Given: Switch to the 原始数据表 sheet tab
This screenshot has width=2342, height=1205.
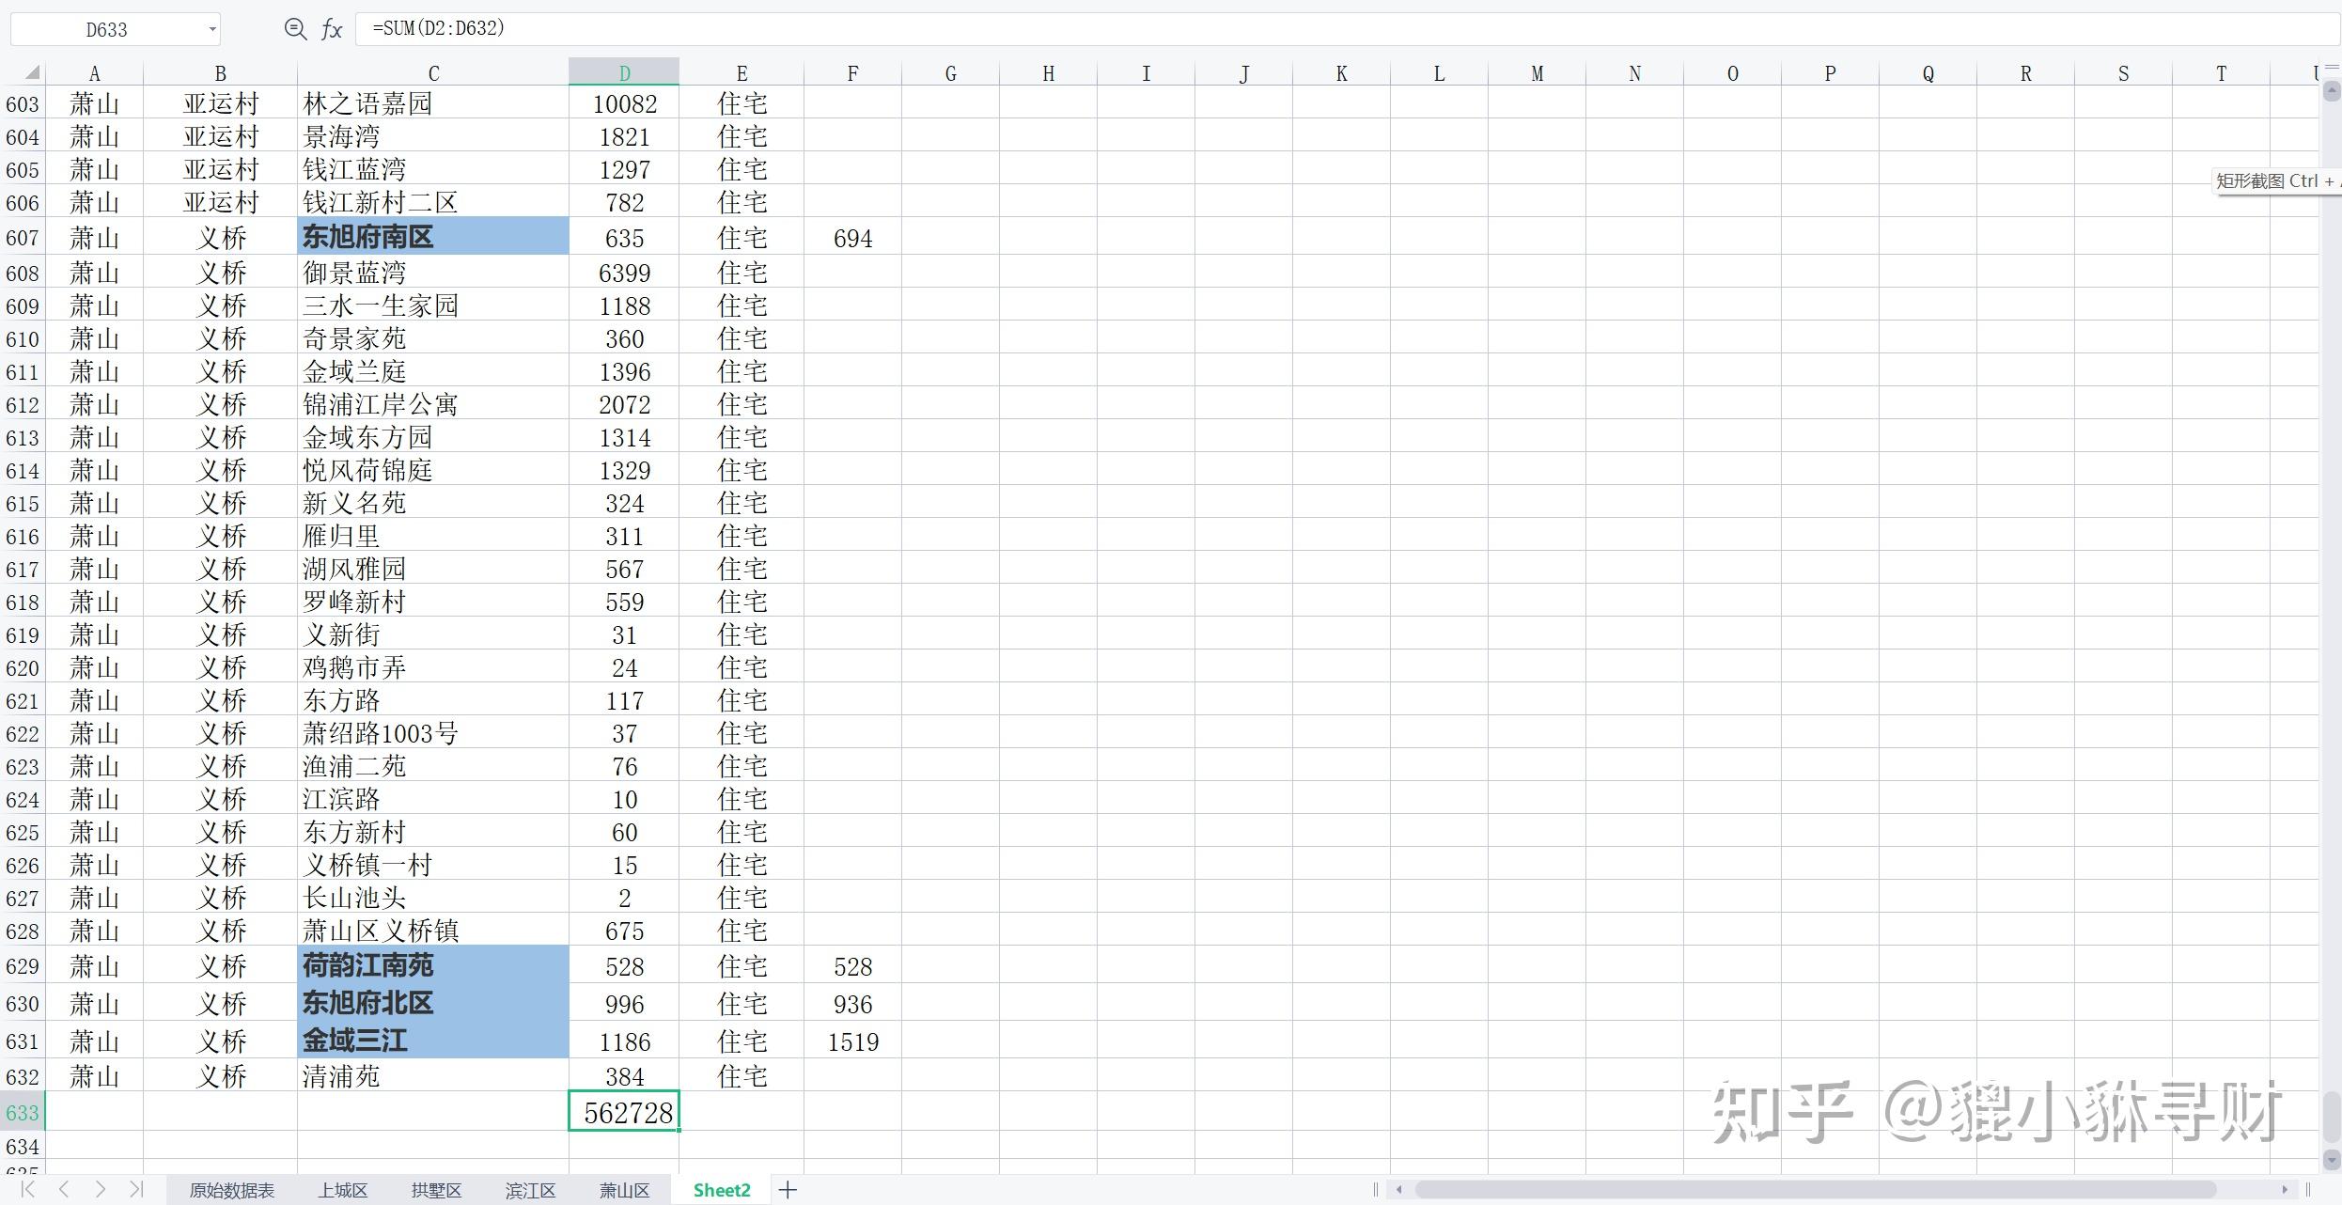Looking at the screenshot, I should (231, 1190).
